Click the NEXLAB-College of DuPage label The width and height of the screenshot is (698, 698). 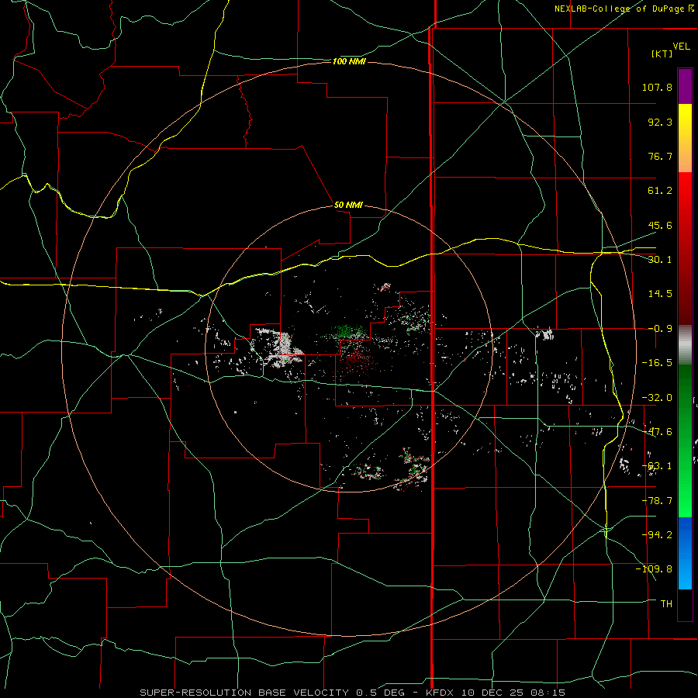pos(624,9)
